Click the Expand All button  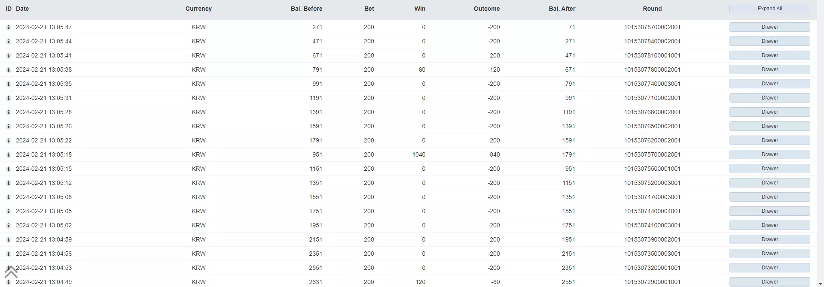coord(769,9)
